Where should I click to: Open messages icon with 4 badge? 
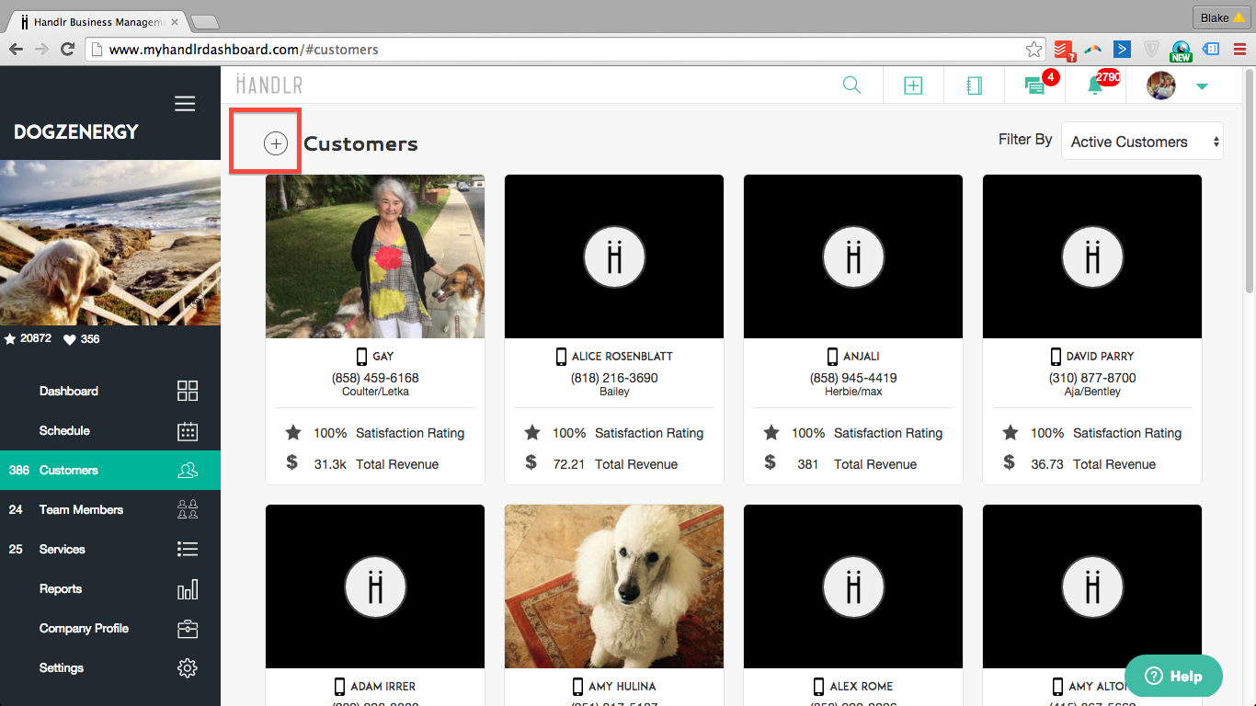pyautogui.click(x=1035, y=85)
